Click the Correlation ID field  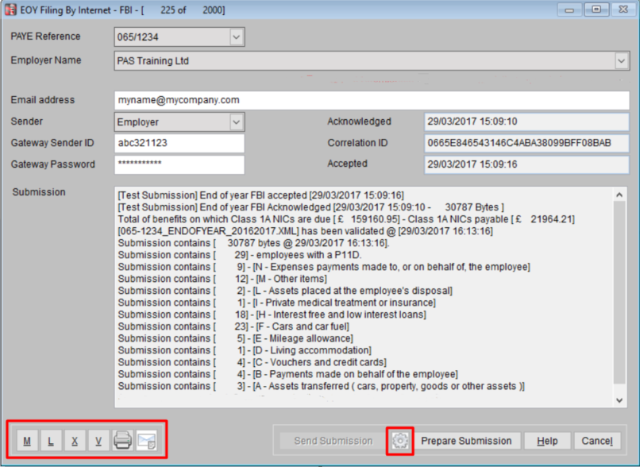tap(526, 143)
